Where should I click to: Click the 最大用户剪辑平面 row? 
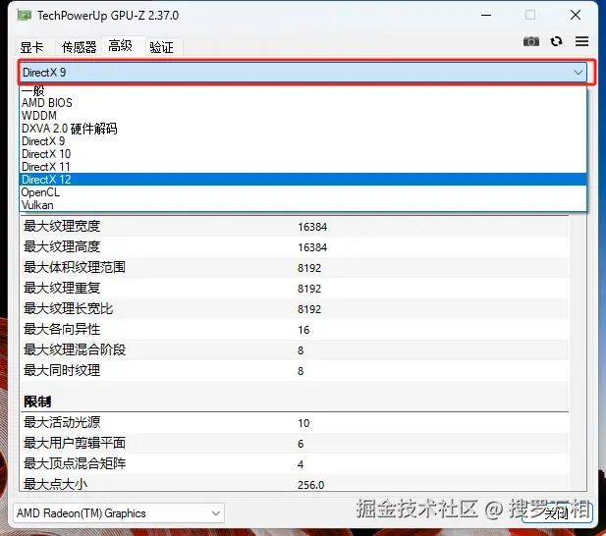click(x=295, y=443)
